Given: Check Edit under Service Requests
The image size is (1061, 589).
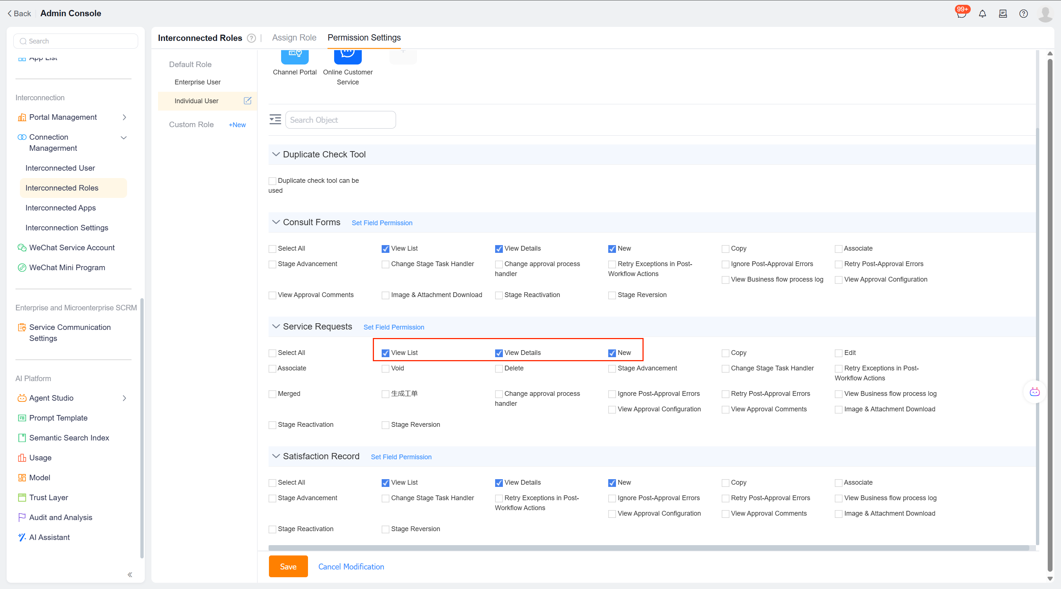Looking at the screenshot, I should (x=838, y=353).
